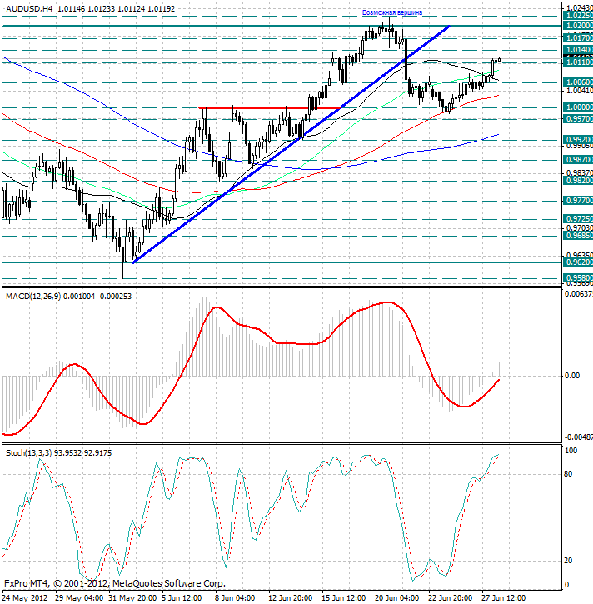Click the Stochastic 100 scale label
This screenshot has height=604, width=593.
(x=571, y=451)
